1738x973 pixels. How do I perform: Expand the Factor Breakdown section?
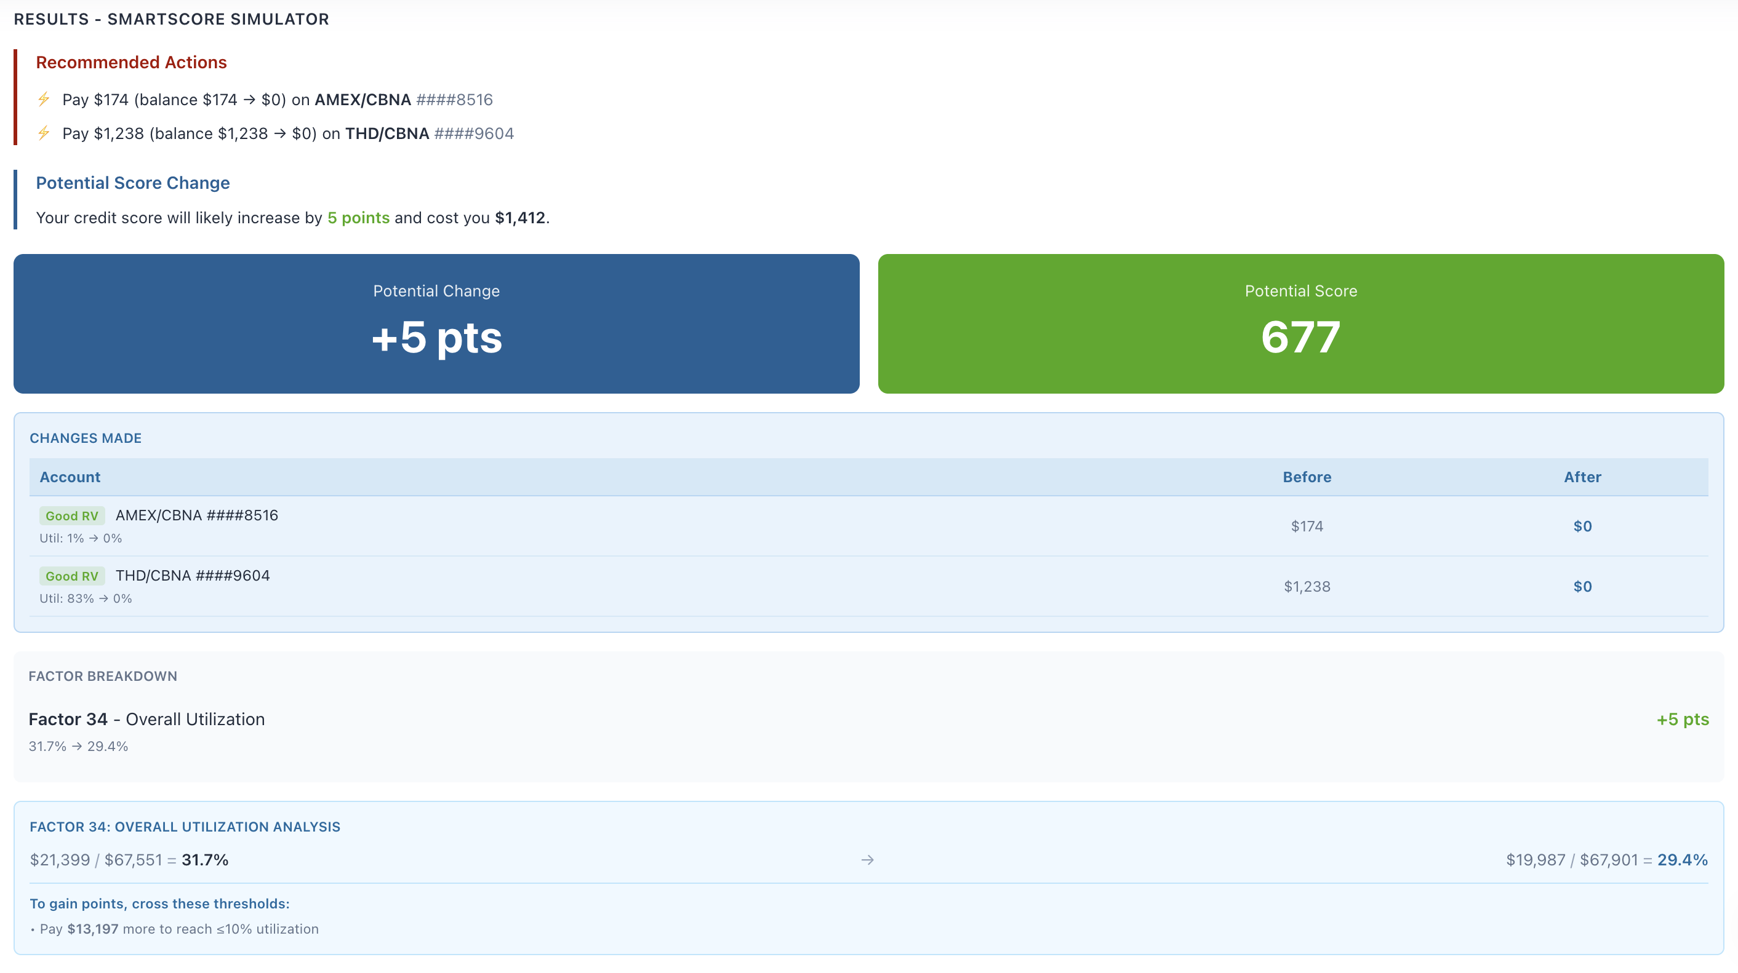[x=103, y=676]
